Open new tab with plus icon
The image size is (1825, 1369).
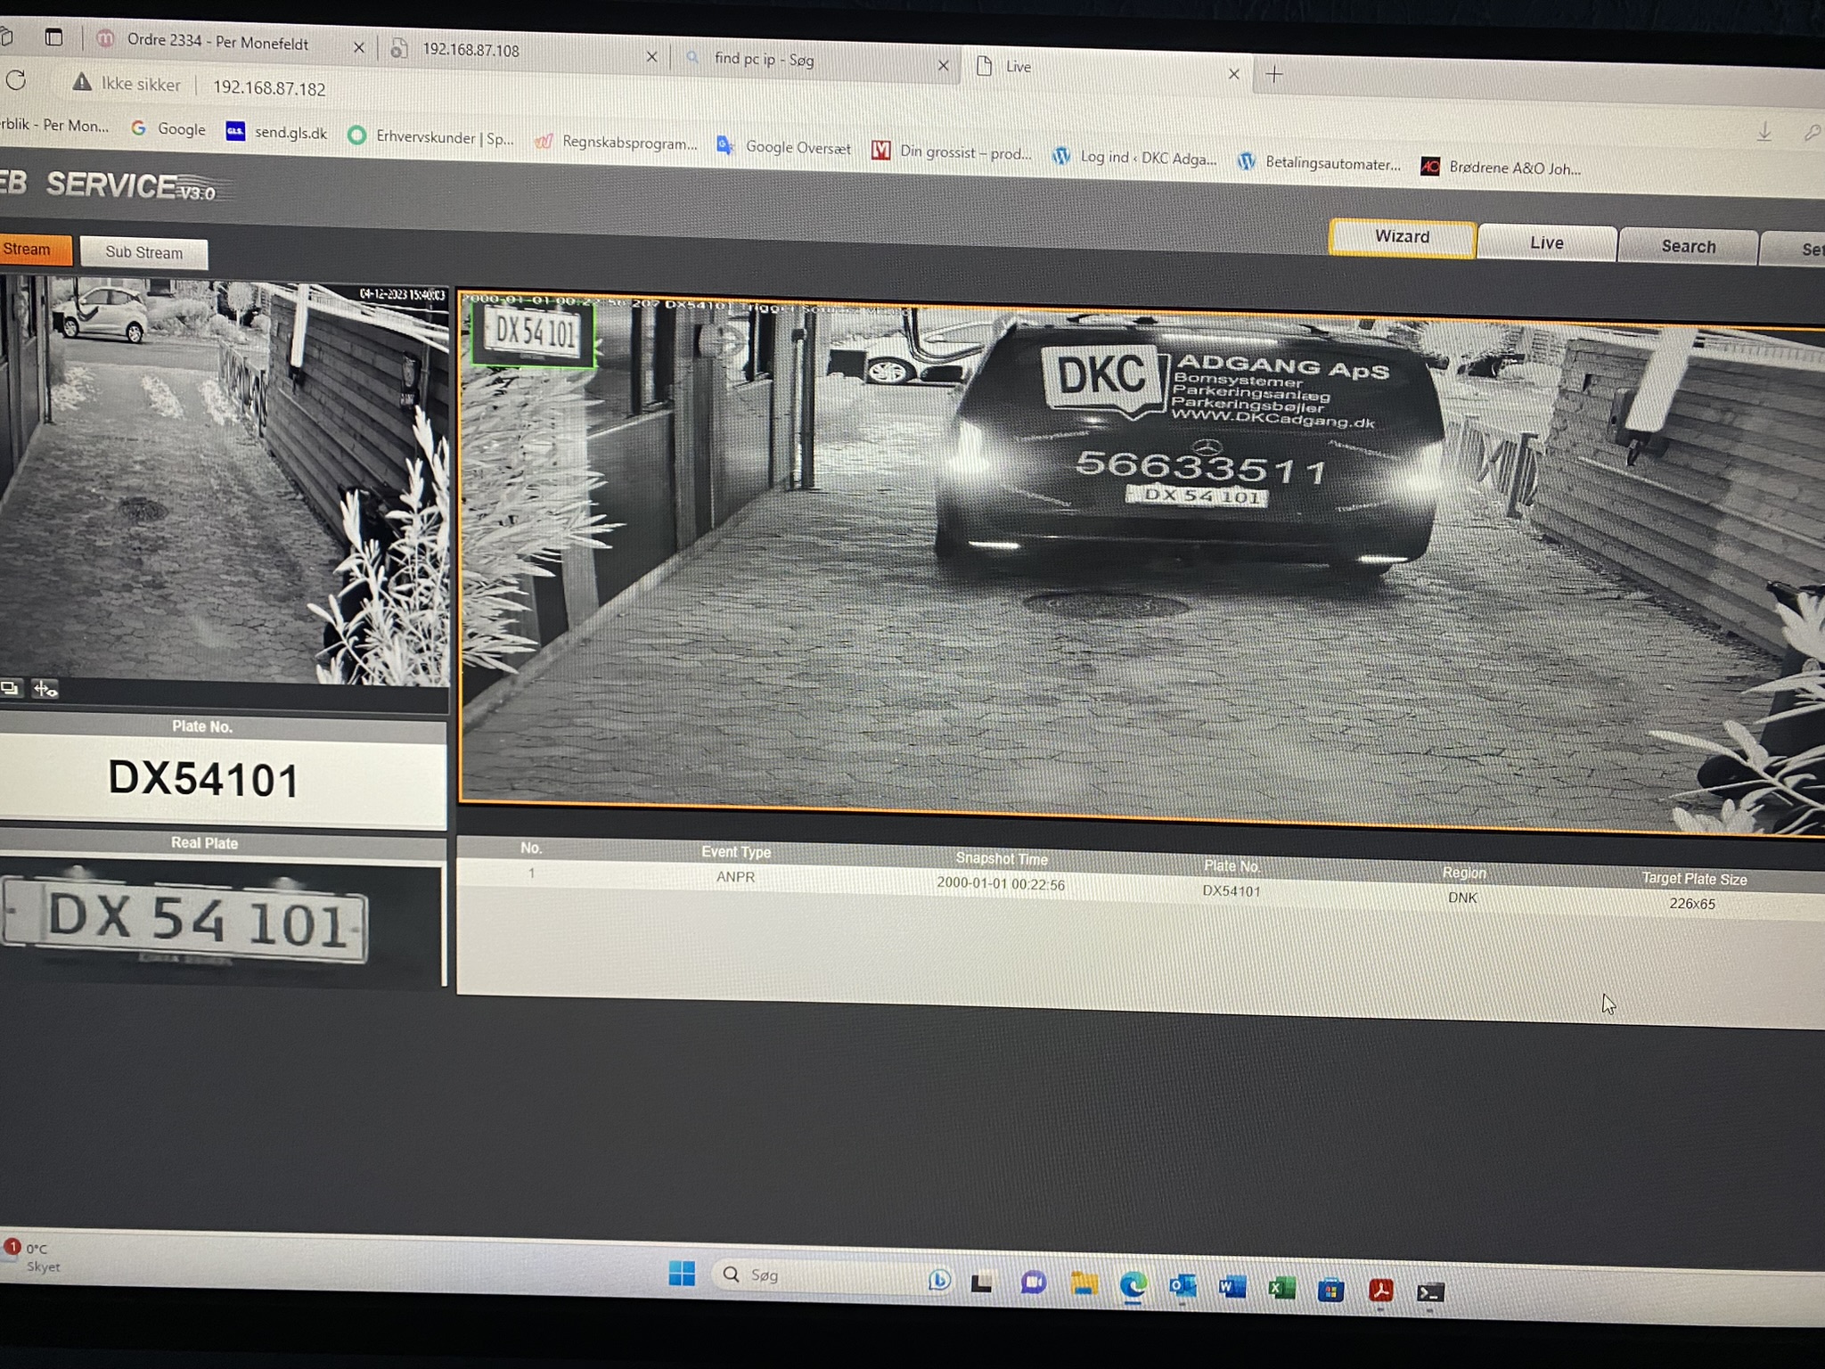click(x=1274, y=75)
